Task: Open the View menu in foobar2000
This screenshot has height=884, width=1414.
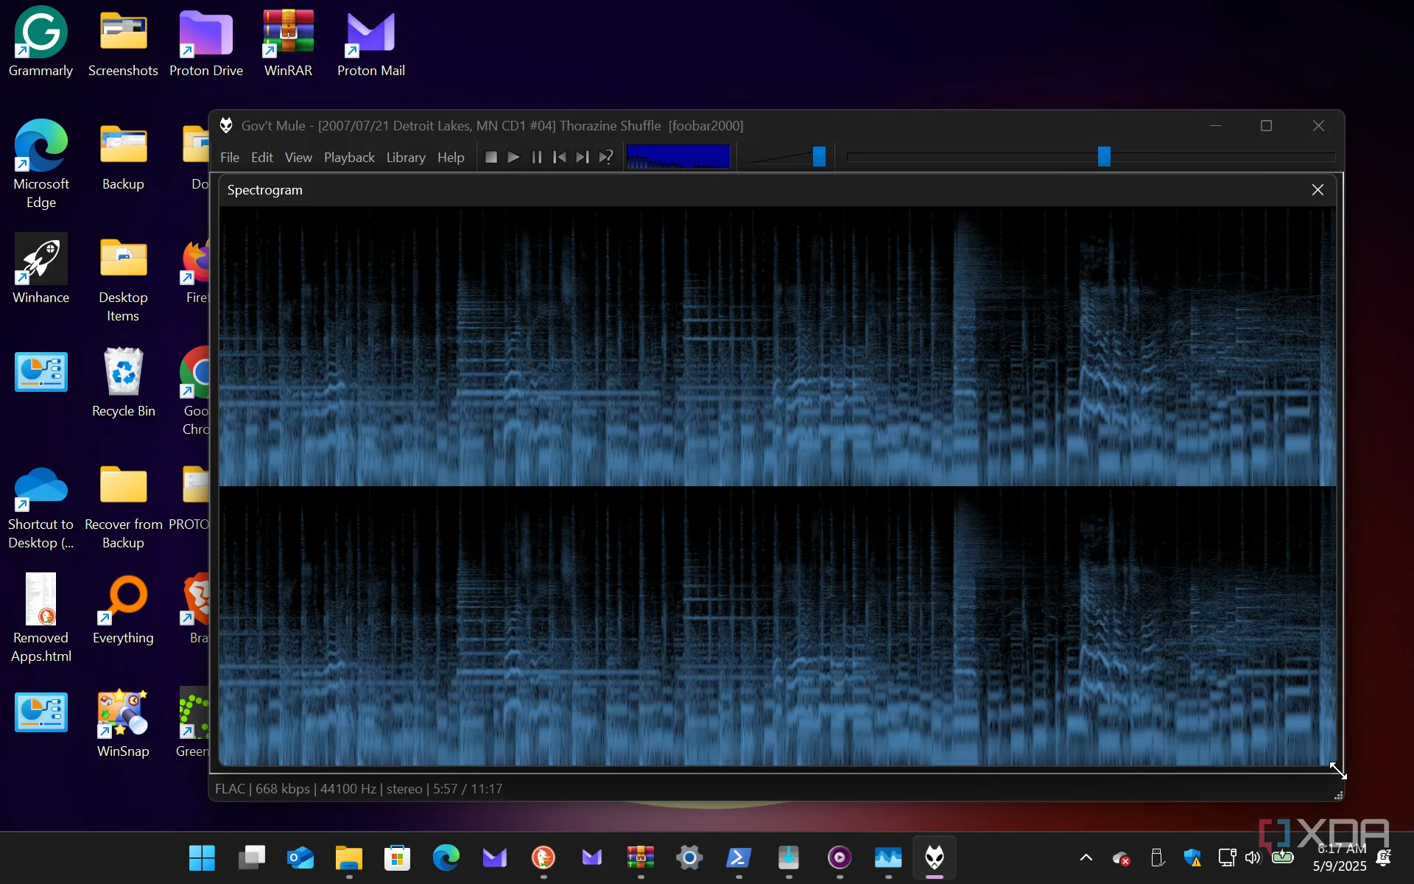Action: tap(298, 157)
